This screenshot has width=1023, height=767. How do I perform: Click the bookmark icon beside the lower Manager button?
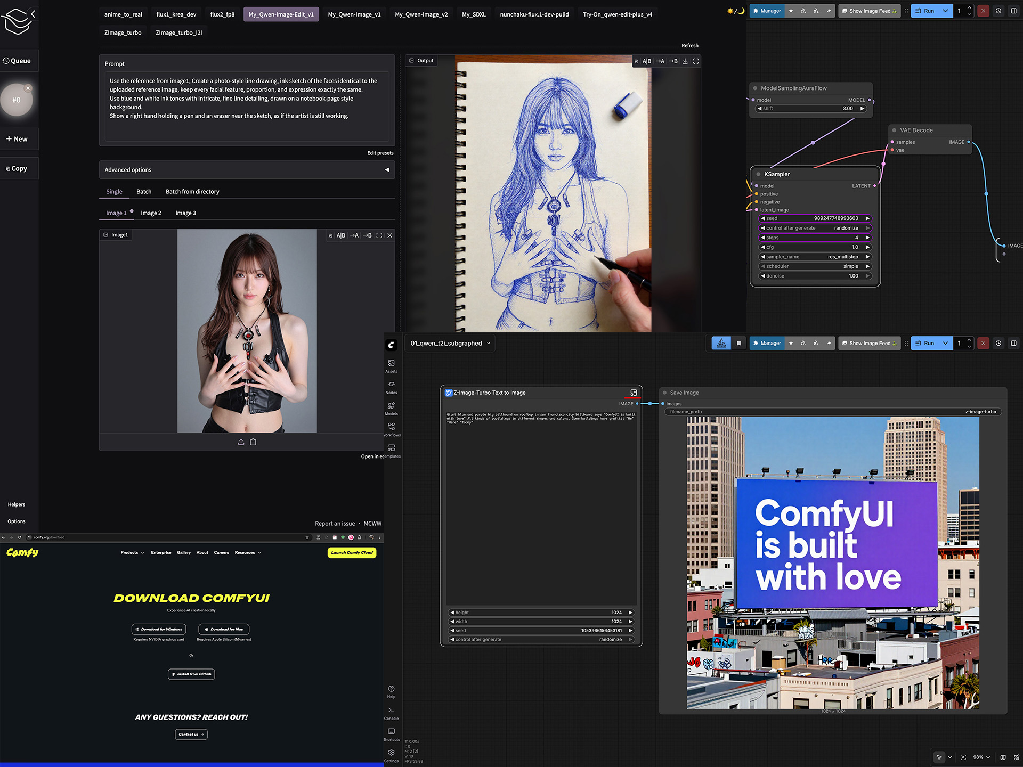point(738,344)
